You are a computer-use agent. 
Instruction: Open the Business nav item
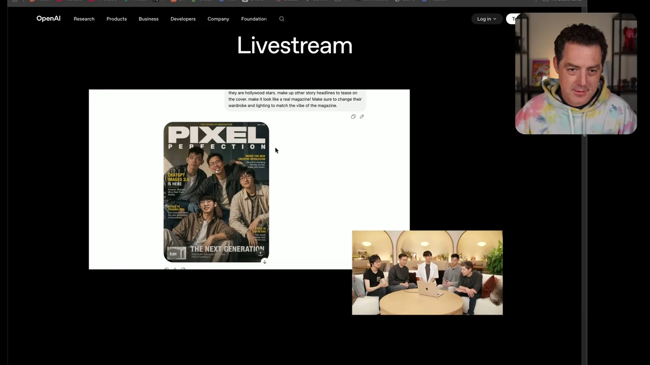149,19
